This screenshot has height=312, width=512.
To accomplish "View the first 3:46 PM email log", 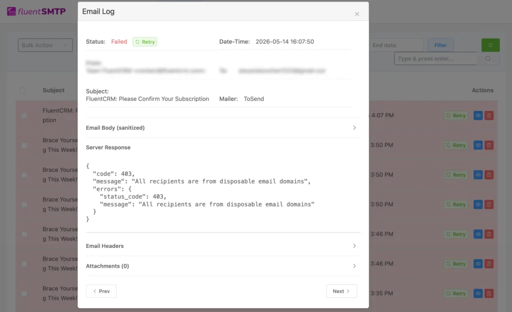I will pos(478,234).
